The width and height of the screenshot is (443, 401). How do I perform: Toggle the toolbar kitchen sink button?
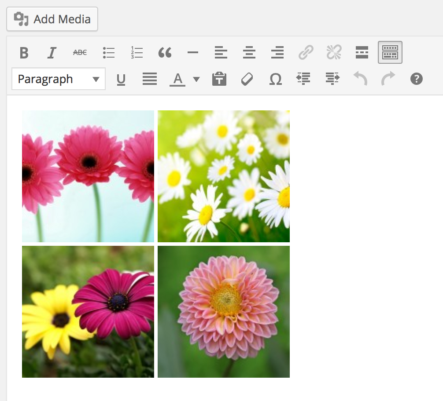pyautogui.click(x=390, y=53)
